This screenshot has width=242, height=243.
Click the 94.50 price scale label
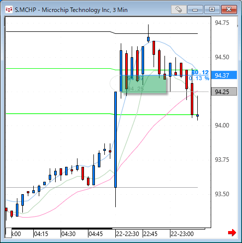click(x=222, y=57)
